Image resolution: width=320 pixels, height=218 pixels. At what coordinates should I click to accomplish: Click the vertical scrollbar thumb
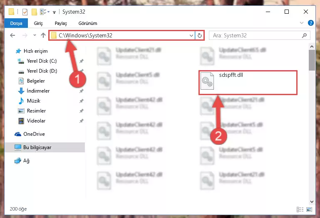click(312, 60)
